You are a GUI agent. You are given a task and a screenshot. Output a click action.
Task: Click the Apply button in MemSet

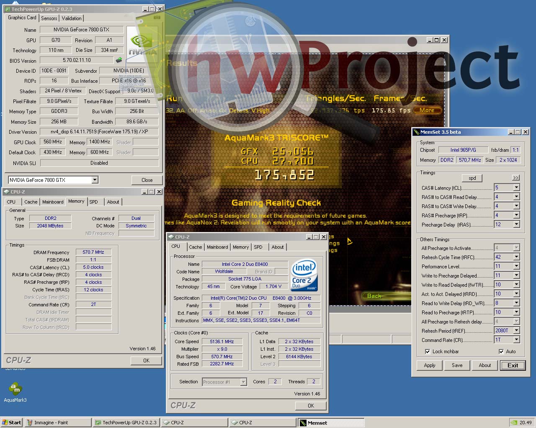(430, 365)
